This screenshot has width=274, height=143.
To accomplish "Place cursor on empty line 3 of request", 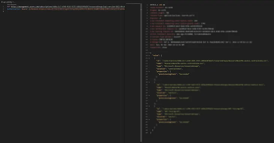I will coord(66,12).
